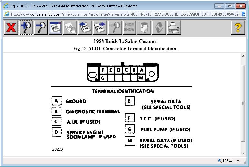Click the 105% zoom level button
This screenshot has height=167, width=249.
225,161
